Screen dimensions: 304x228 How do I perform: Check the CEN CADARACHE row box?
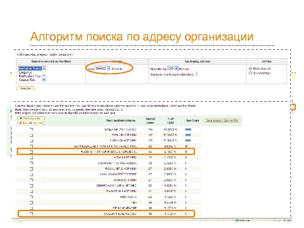pyautogui.click(x=31, y=208)
